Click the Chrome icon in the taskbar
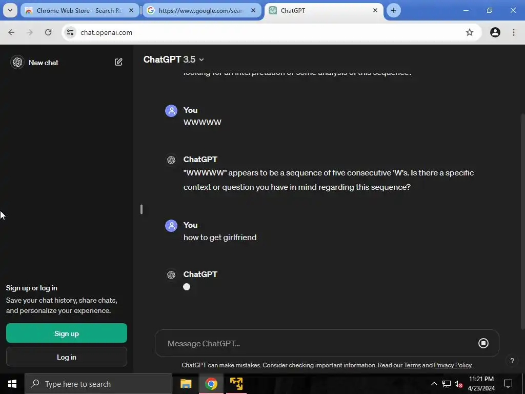This screenshot has height=394, width=525. pos(211,384)
